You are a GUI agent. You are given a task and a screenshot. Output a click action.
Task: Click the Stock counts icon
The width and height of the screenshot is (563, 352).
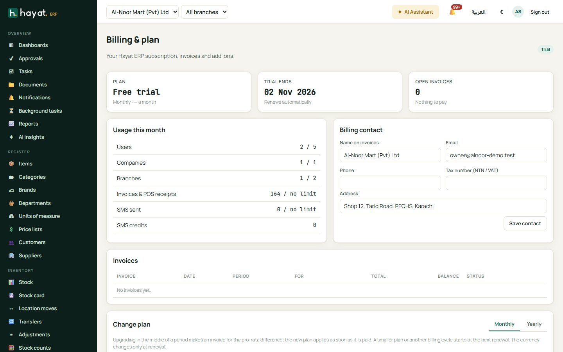pos(11,348)
